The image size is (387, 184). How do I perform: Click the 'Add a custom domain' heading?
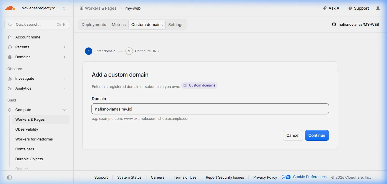[x=120, y=75]
